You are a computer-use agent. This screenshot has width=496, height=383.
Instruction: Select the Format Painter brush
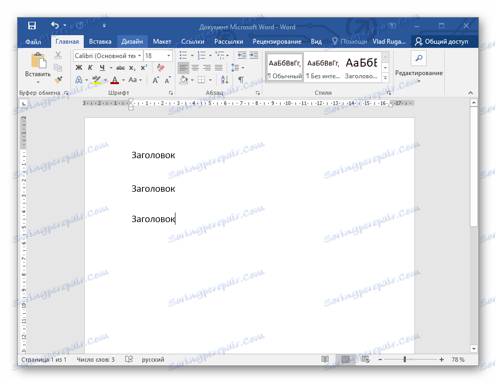pos(58,79)
